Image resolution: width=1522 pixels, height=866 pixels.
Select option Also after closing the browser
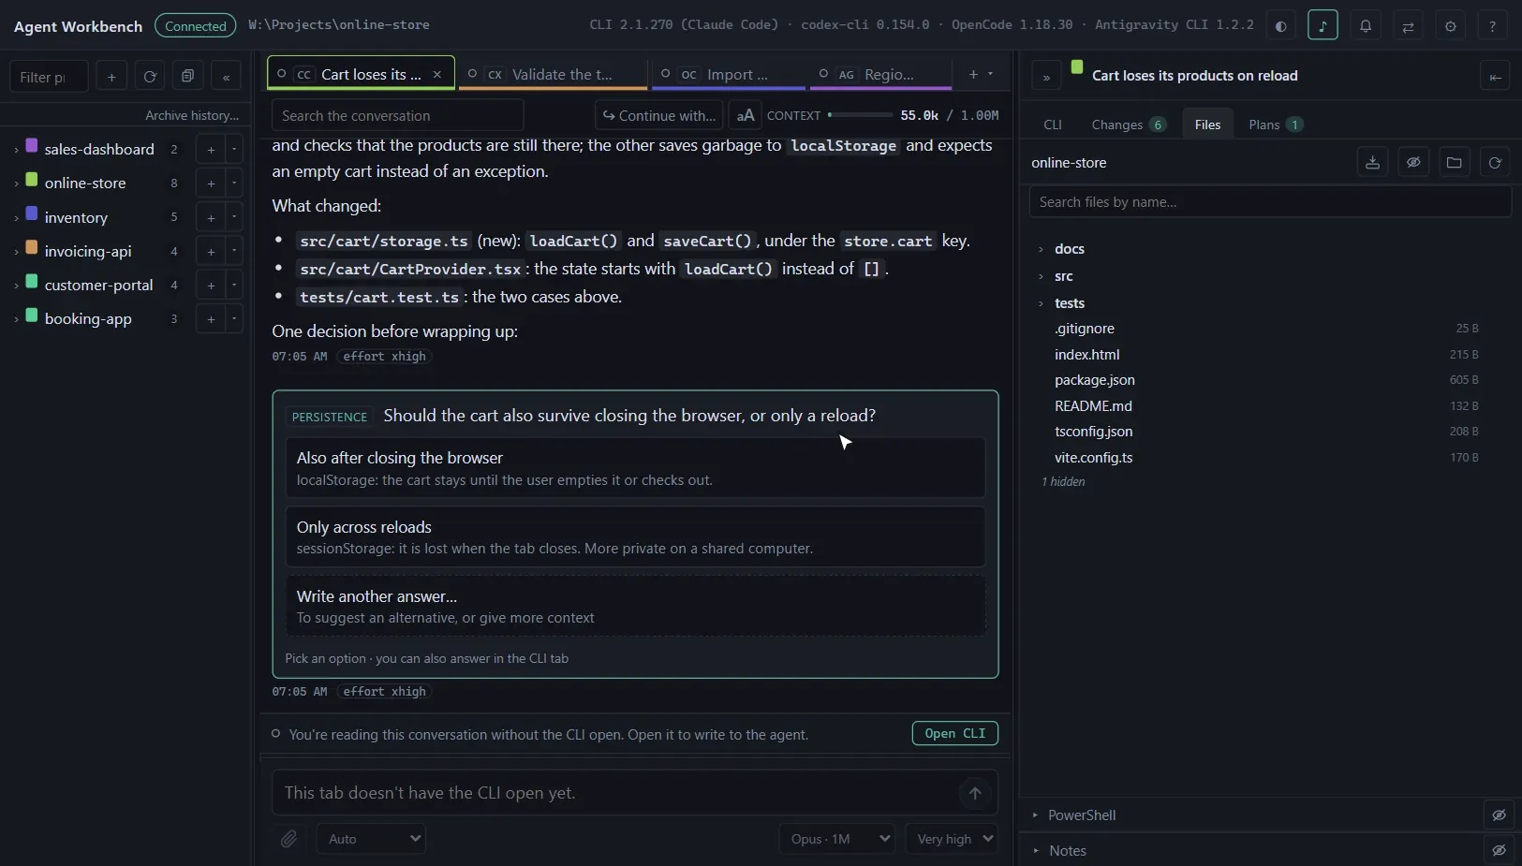click(635, 467)
